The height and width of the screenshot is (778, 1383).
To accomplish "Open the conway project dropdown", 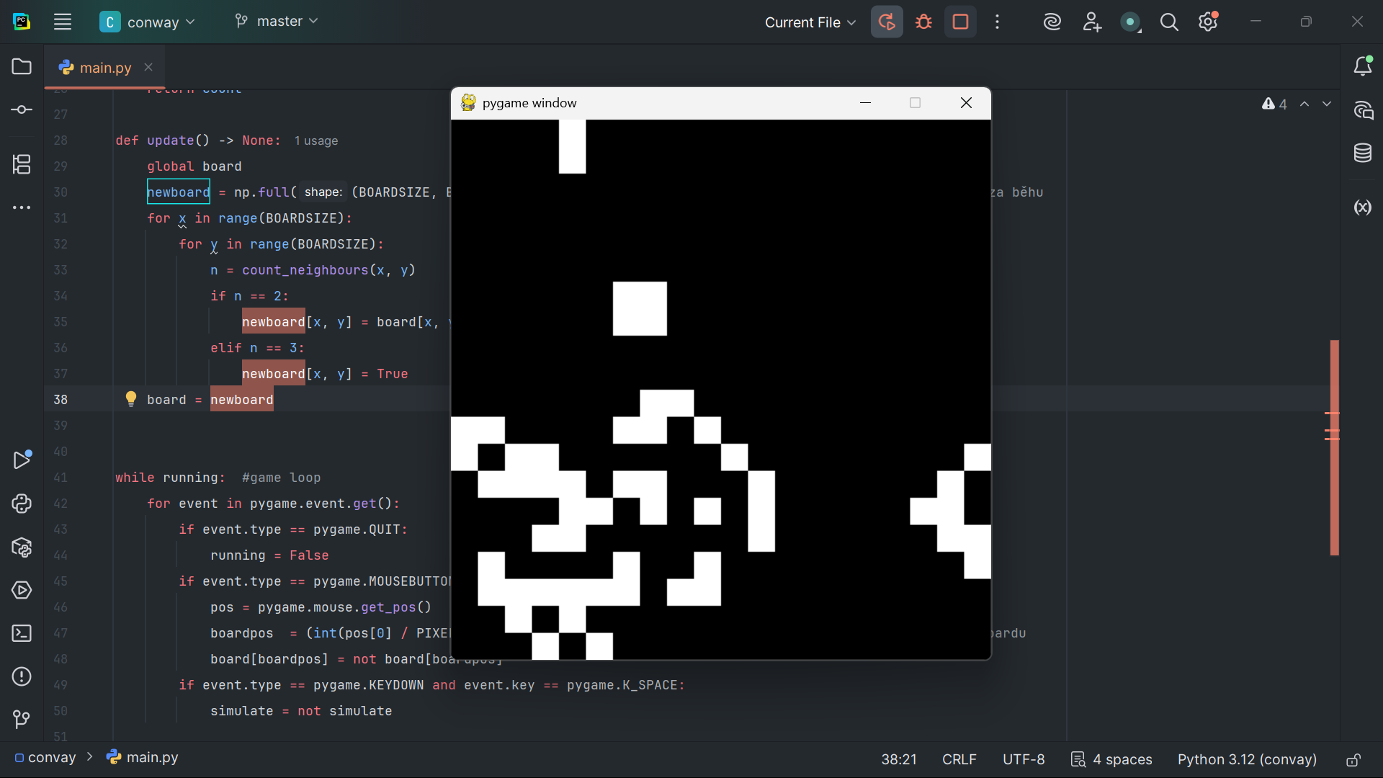I will pos(148,22).
